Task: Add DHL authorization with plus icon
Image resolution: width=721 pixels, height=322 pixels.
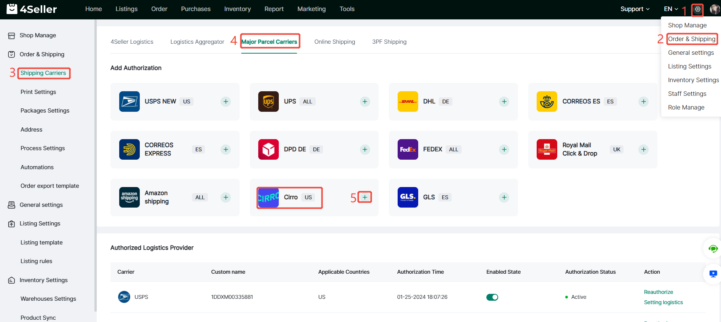Action: (504, 102)
